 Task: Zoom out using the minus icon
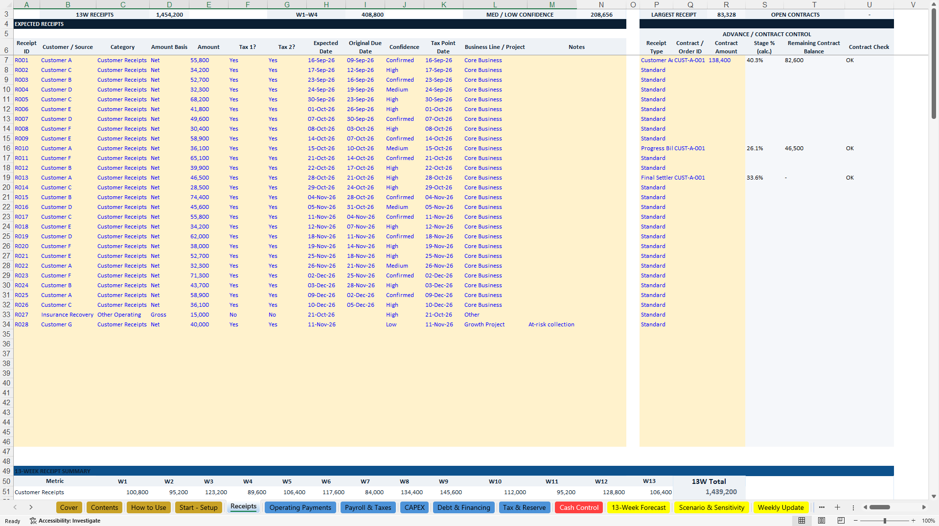point(856,521)
